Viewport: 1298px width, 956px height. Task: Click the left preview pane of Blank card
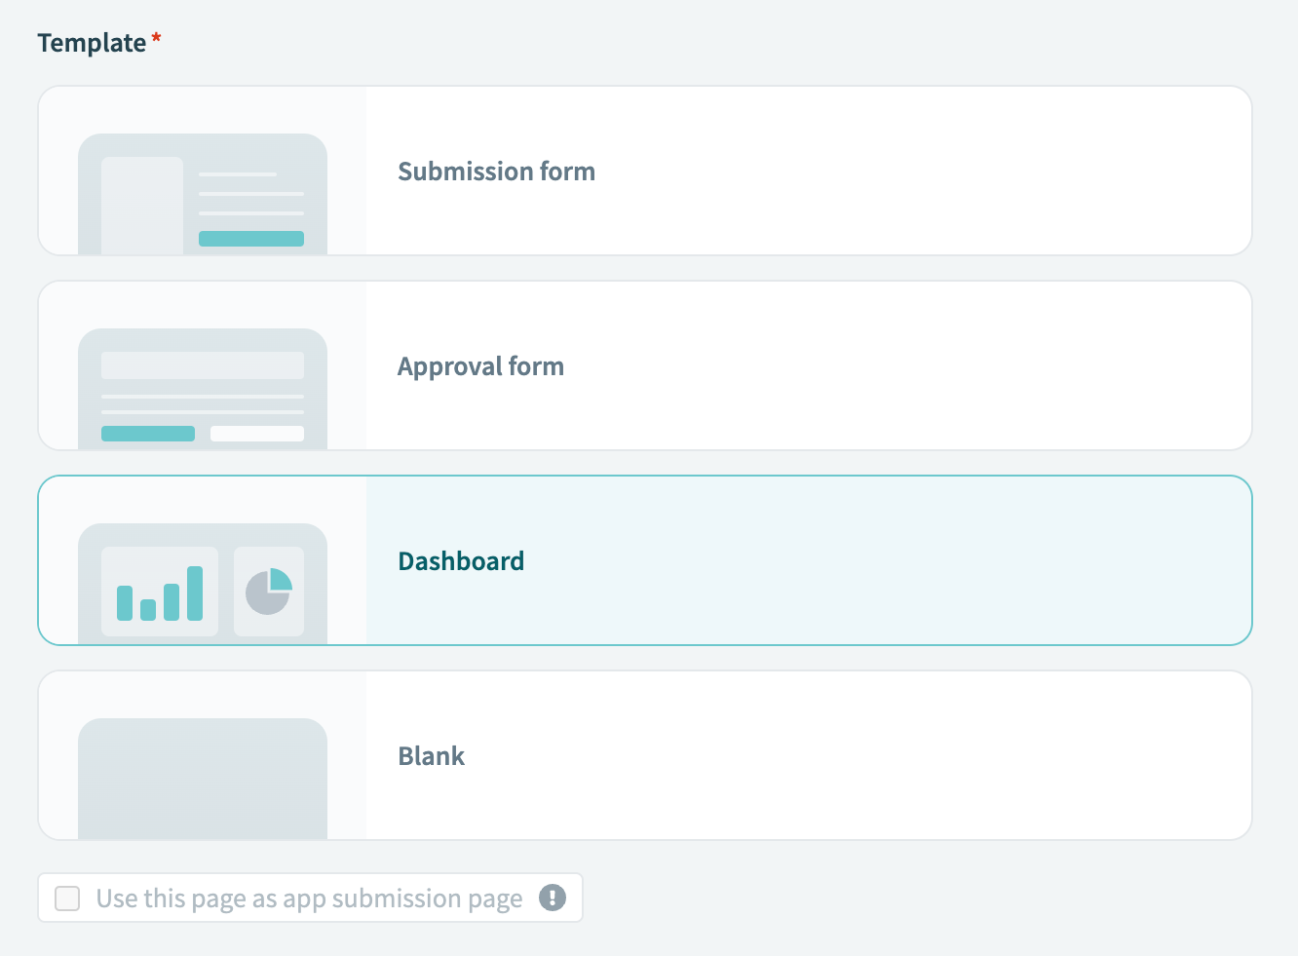(x=202, y=755)
